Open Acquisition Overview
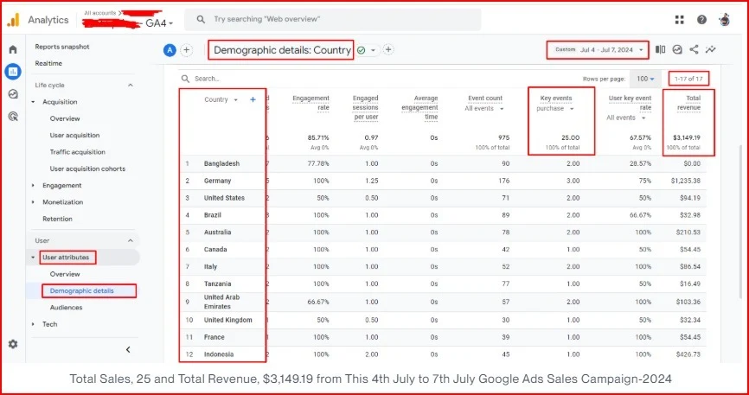 [65, 118]
